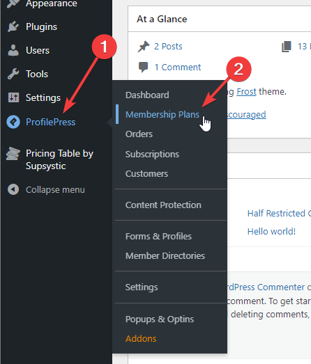This screenshot has width=311, height=364.
Task: Follow the Frost theme link
Action: (246, 92)
